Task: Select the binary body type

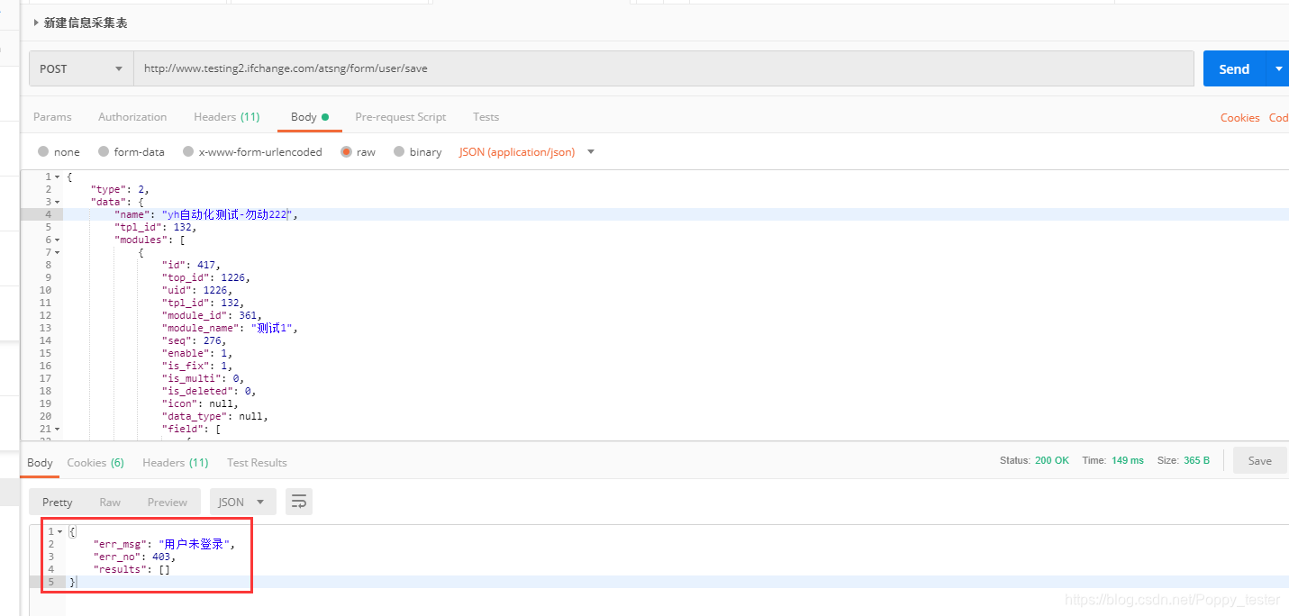Action: coord(418,152)
